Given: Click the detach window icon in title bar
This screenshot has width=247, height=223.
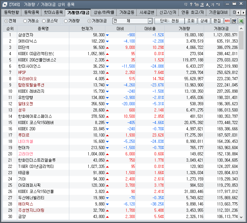Looking at the screenshot, I should click(197, 4).
